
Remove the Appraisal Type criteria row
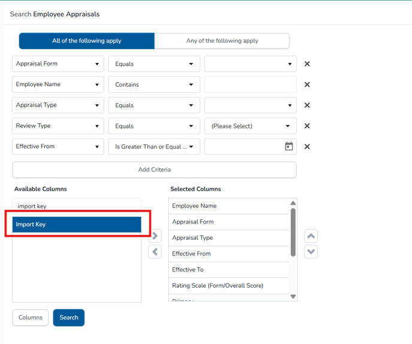point(307,105)
